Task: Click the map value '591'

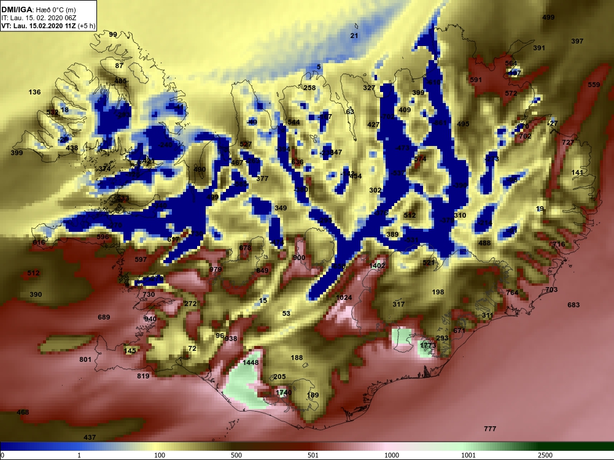Action: tap(476, 80)
